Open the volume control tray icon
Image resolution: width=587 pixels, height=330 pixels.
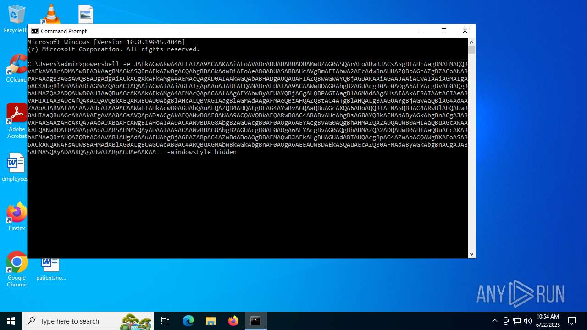(528, 321)
